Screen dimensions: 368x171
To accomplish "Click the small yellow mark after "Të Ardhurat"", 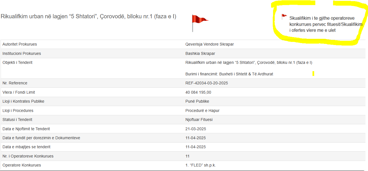I will (313, 74).
